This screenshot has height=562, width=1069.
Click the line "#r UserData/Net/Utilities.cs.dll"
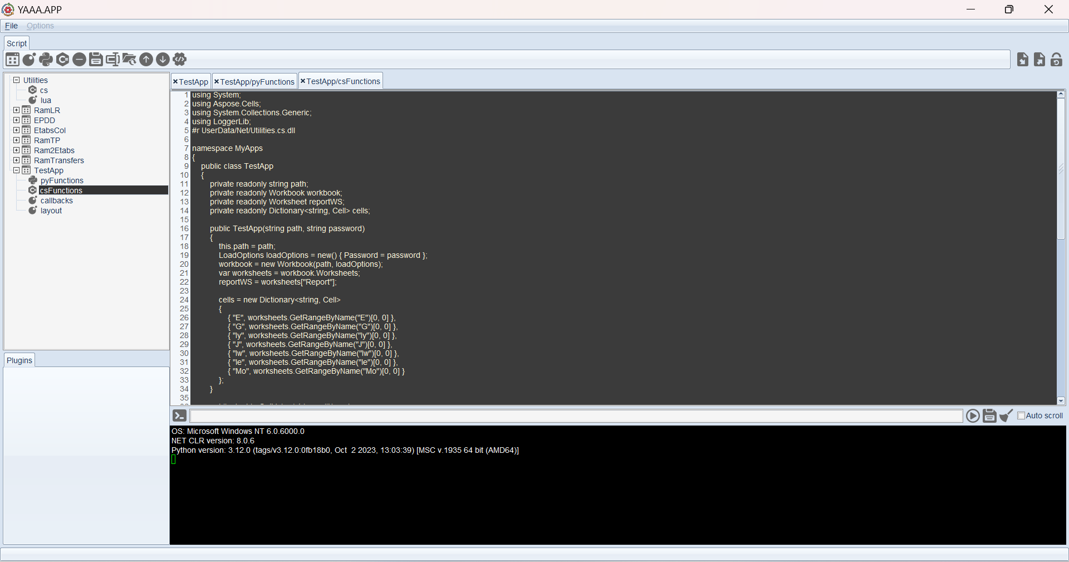[x=243, y=130]
